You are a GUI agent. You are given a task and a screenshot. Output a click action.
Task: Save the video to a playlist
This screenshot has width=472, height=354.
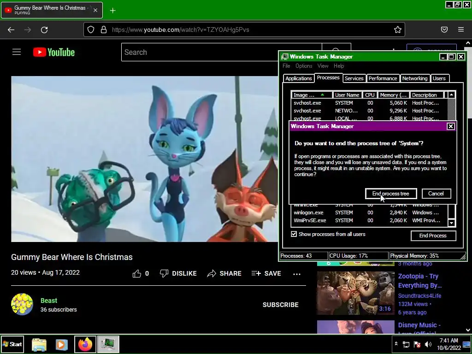coord(266,273)
